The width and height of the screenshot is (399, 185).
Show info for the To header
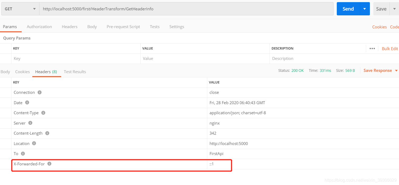[23, 153]
